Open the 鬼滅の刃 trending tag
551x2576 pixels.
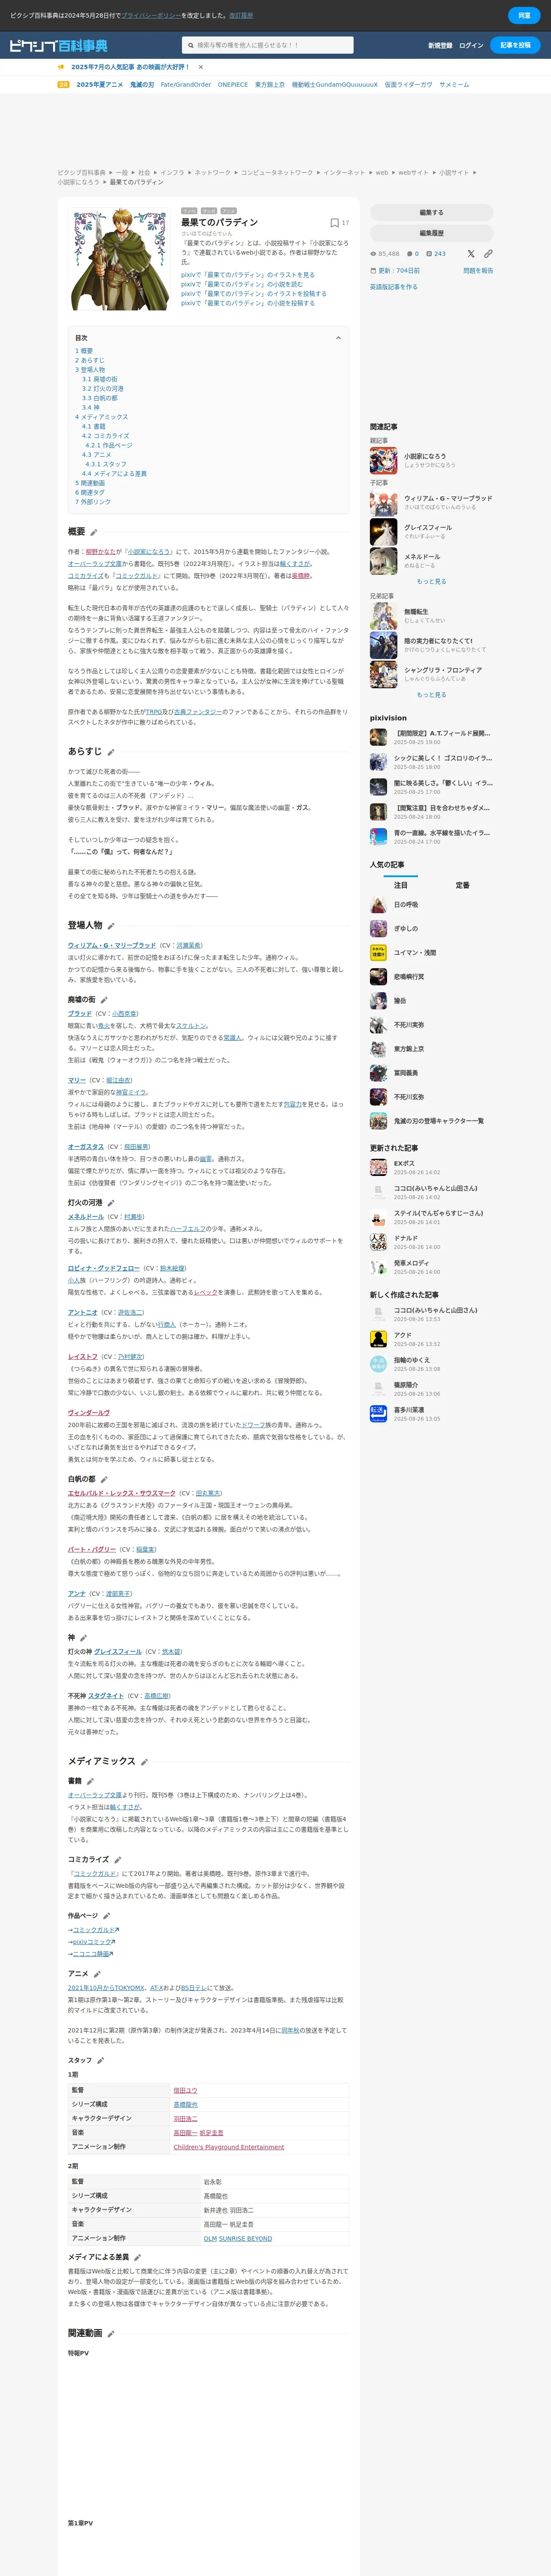[142, 85]
